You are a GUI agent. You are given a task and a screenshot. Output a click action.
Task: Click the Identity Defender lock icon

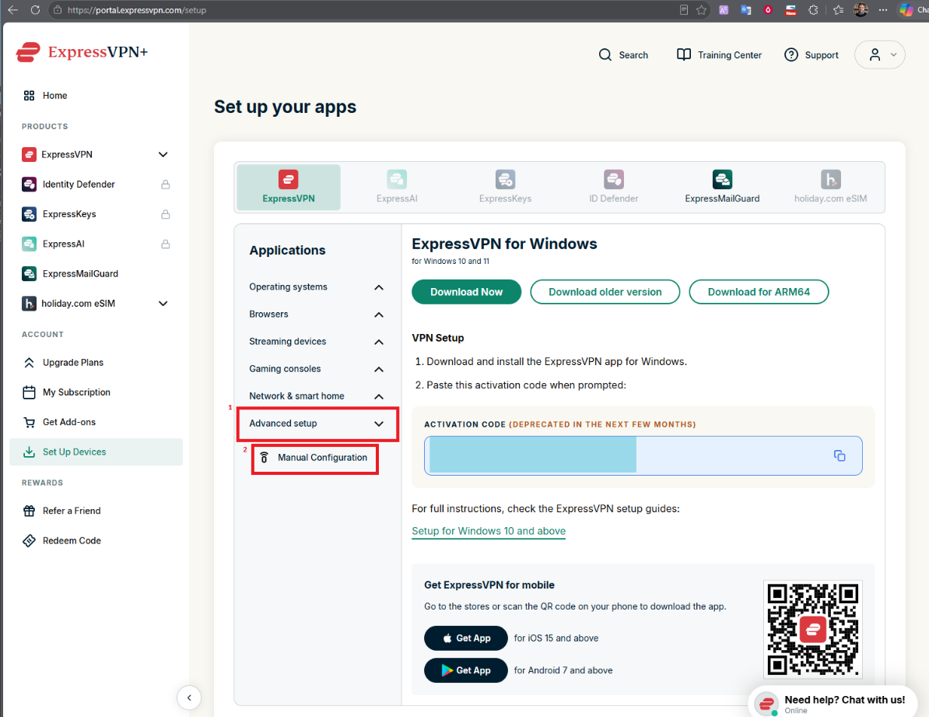tap(165, 185)
